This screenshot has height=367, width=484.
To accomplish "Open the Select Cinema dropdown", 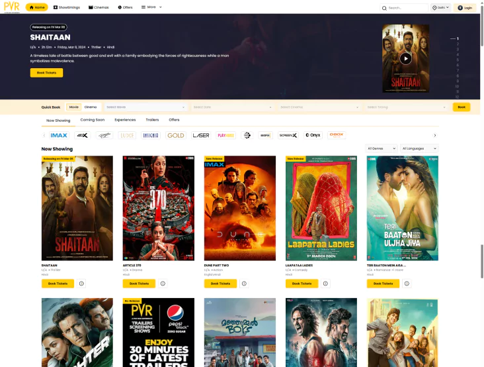I will [319, 107].
